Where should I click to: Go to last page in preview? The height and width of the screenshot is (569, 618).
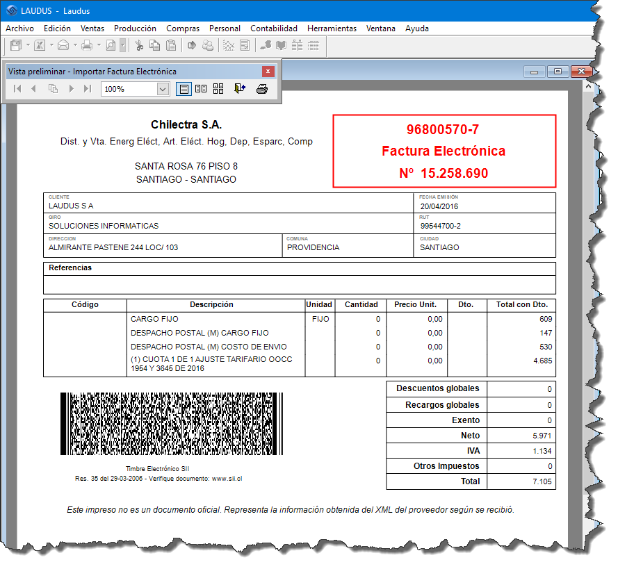click(x=88, y=89)
